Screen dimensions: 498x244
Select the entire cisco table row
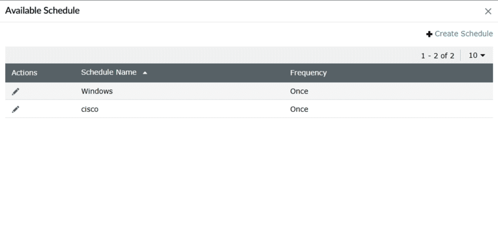tap(205, 109)
